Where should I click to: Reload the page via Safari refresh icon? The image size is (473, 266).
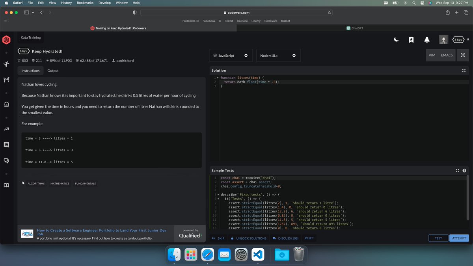pyautogui.click(x=329, y=13)
